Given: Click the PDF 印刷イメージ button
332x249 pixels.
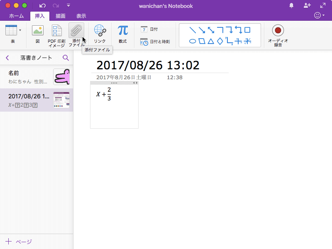Looking at the screenshot, I should (56, 36).
